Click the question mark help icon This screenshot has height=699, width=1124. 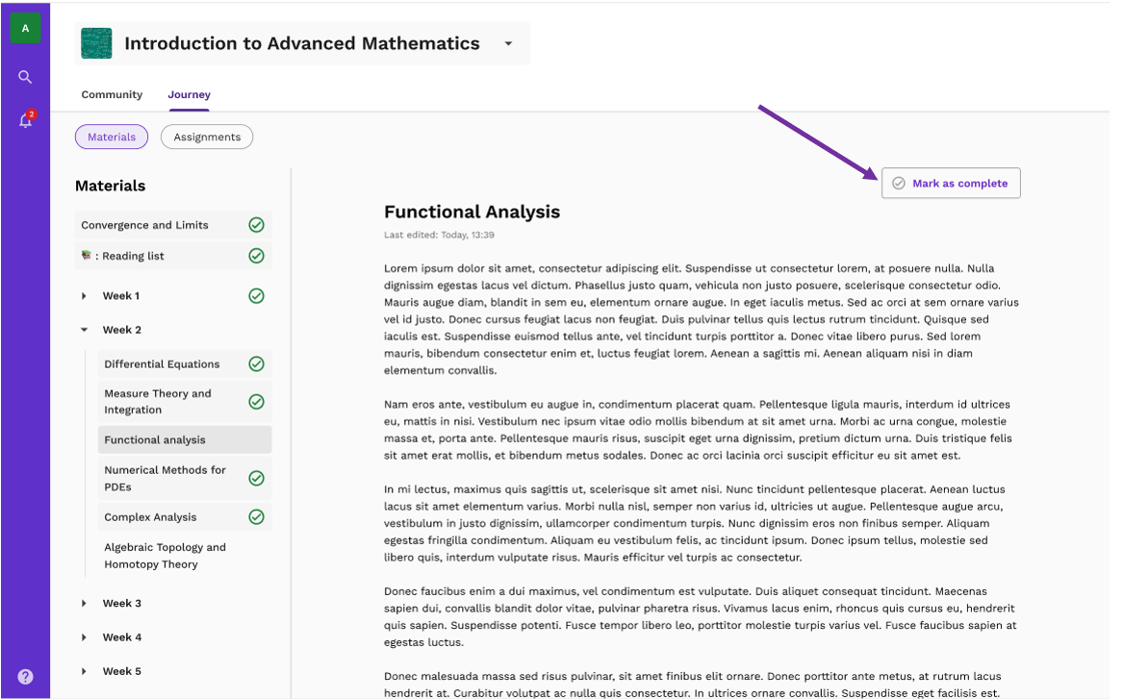(25, 676)
